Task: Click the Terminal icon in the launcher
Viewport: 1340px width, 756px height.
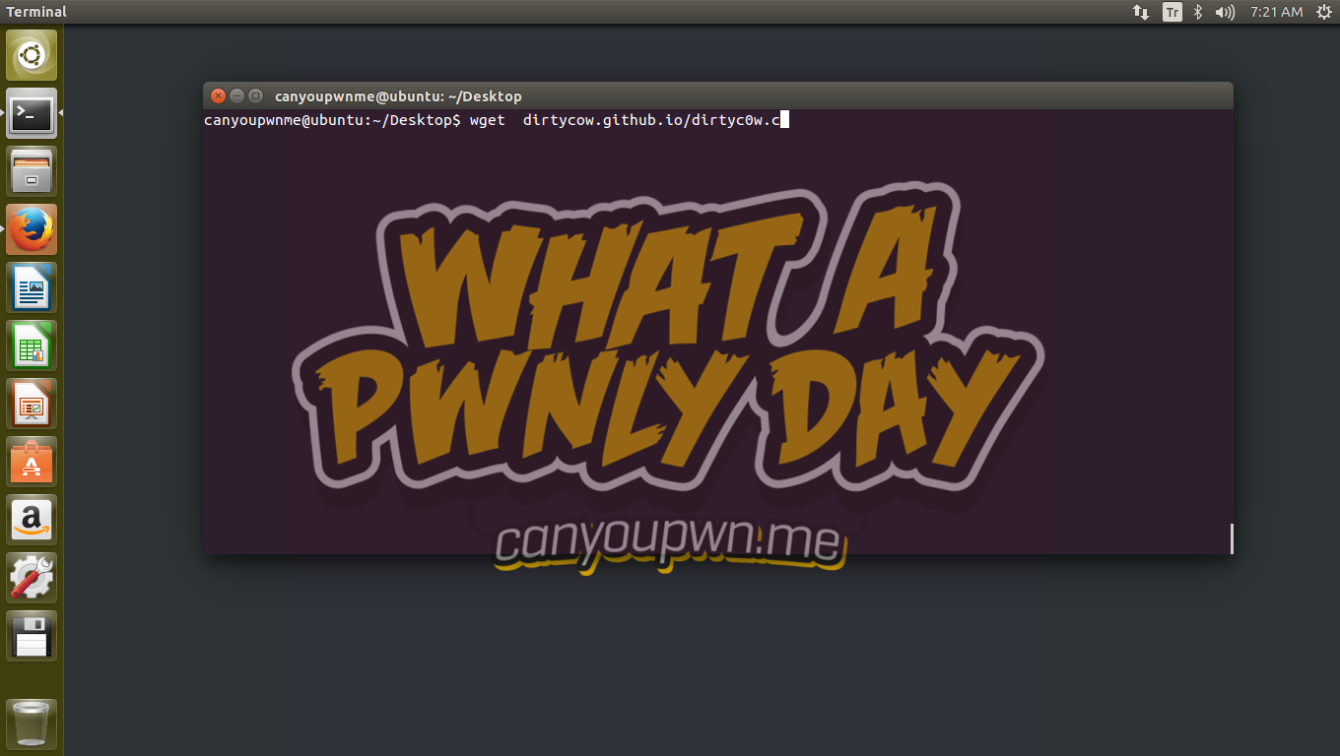Action: pyautogui.click(x=32, y=114)
